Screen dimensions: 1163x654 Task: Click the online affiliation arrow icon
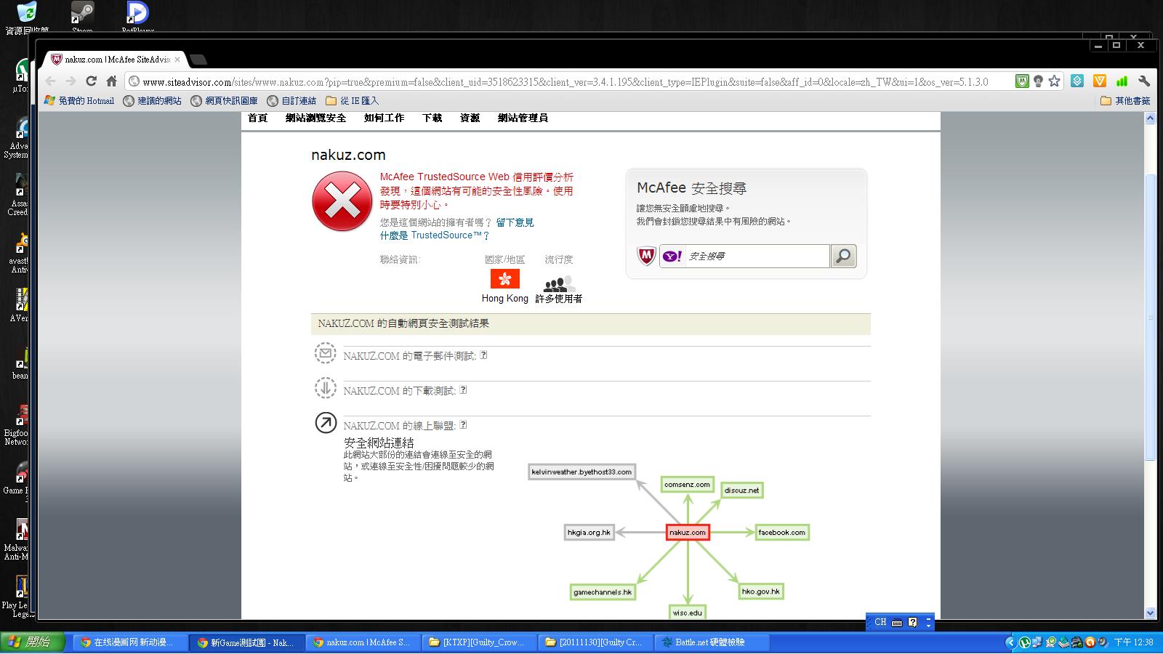(326, 422)
